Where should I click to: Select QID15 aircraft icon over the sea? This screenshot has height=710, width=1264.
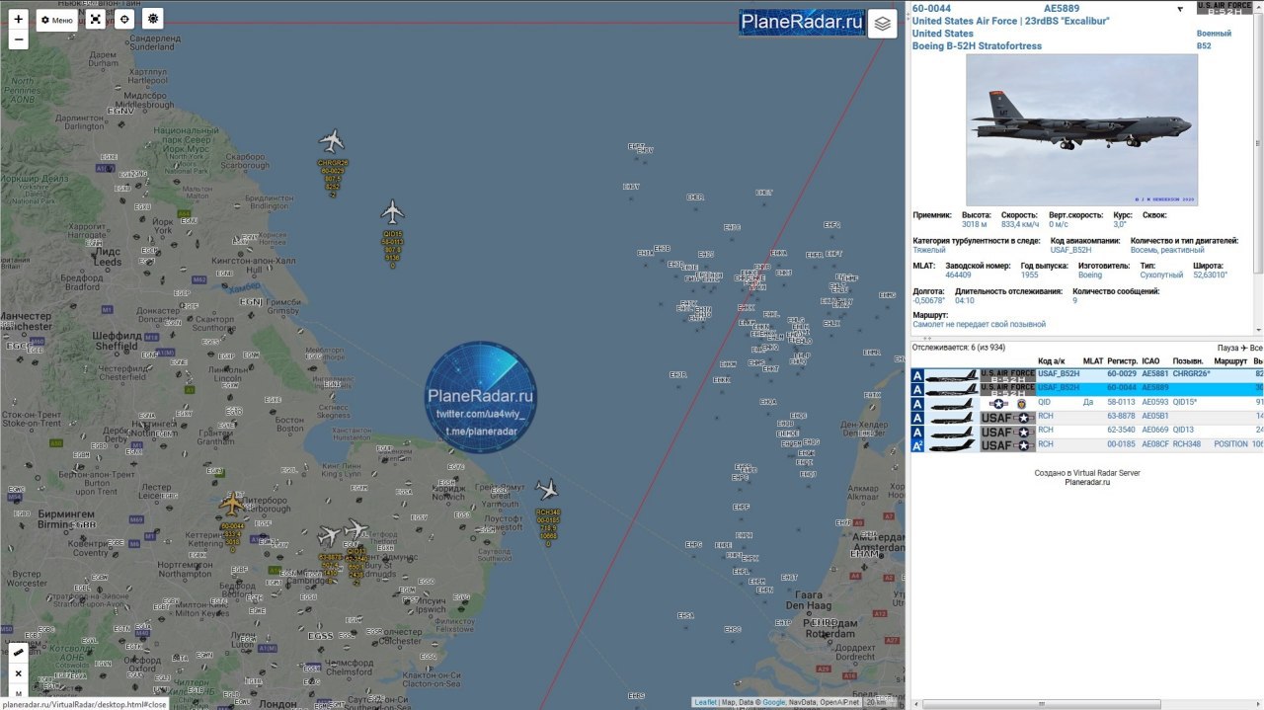[393, 212]
